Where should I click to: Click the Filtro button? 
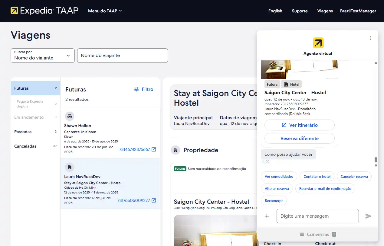[x=144, y=89]
